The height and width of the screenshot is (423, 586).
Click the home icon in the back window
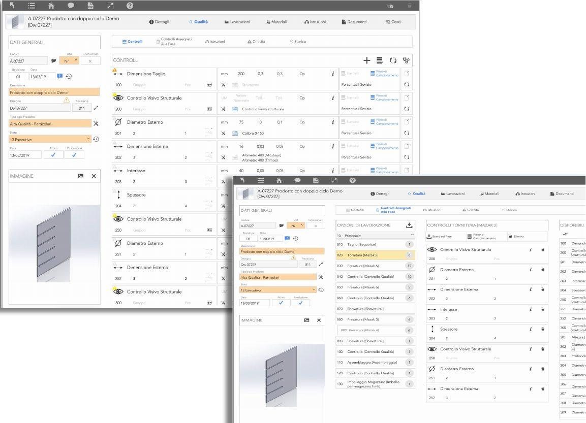51,6
